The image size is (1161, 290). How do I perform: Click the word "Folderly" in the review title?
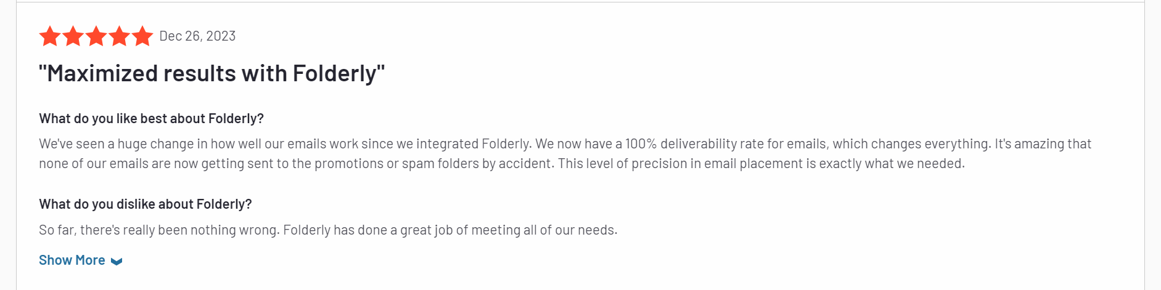click(335, 74)
